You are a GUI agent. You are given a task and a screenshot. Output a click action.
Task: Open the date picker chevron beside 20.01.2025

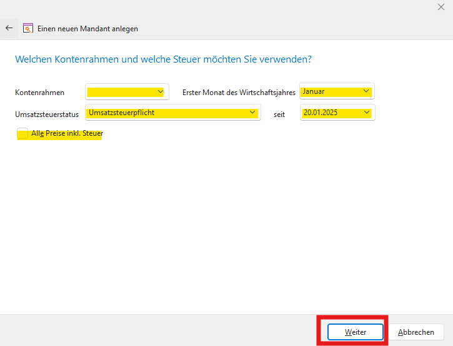[367, 113]
